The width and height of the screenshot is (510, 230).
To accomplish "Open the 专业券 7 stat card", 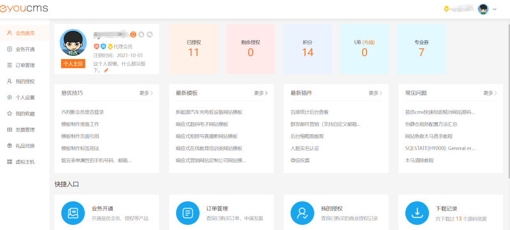I will point(421,49).
